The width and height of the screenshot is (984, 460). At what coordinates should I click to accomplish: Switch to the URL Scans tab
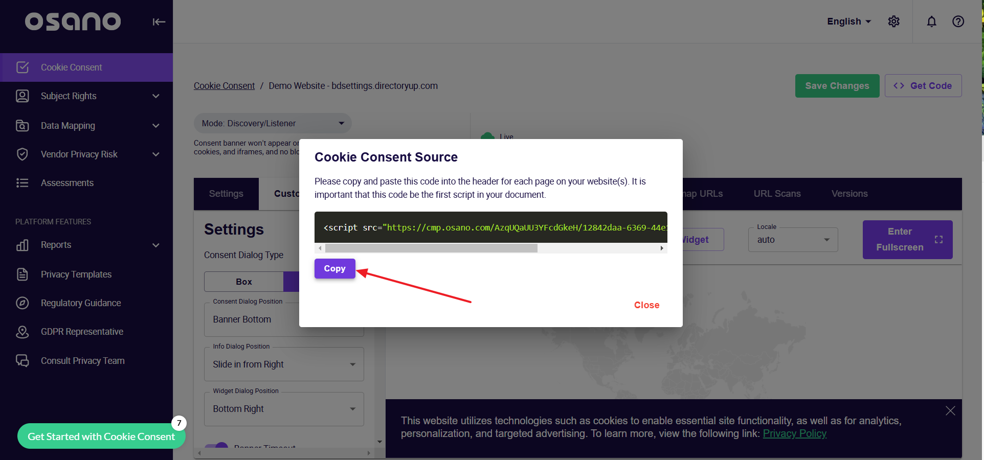[777, 194]
